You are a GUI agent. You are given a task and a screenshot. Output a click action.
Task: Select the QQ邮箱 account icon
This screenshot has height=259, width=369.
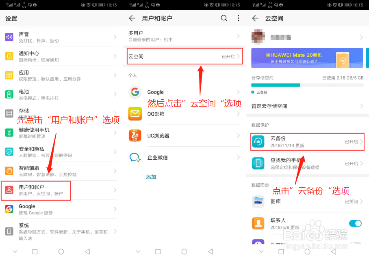click(x=135, y=113)
